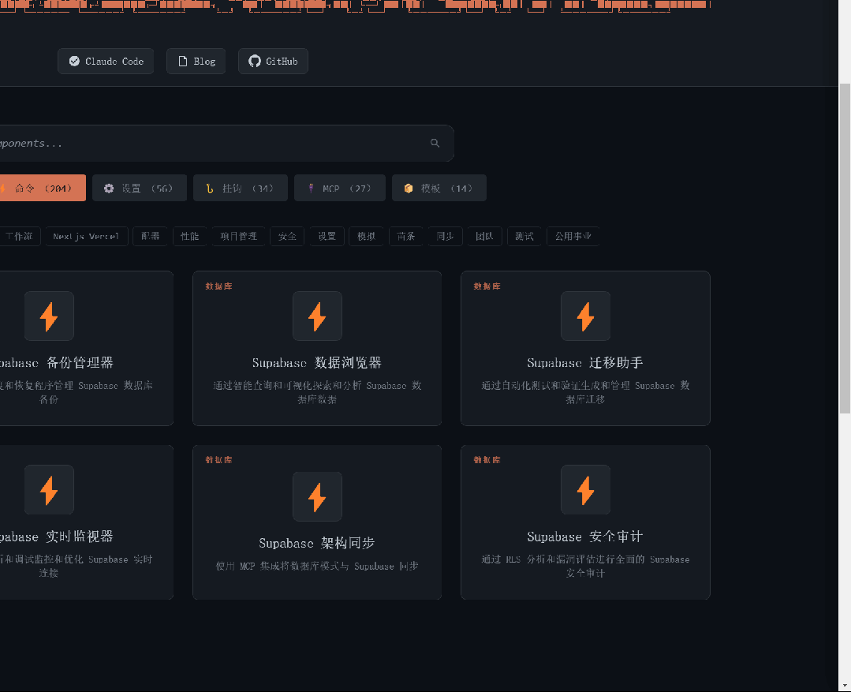The width and height of the screenshot is (851, 692).
Task: Click lightning icon on 架构同步 card
Action: click(317, 496)
